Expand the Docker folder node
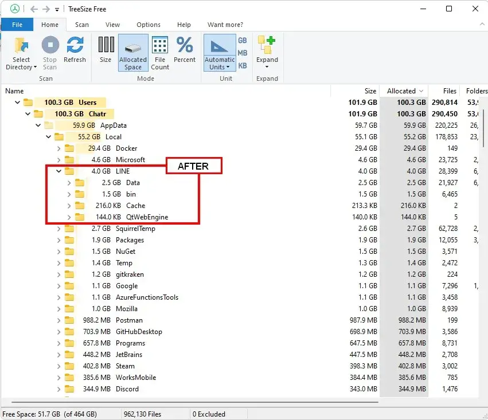 click(x=59, y=148)
